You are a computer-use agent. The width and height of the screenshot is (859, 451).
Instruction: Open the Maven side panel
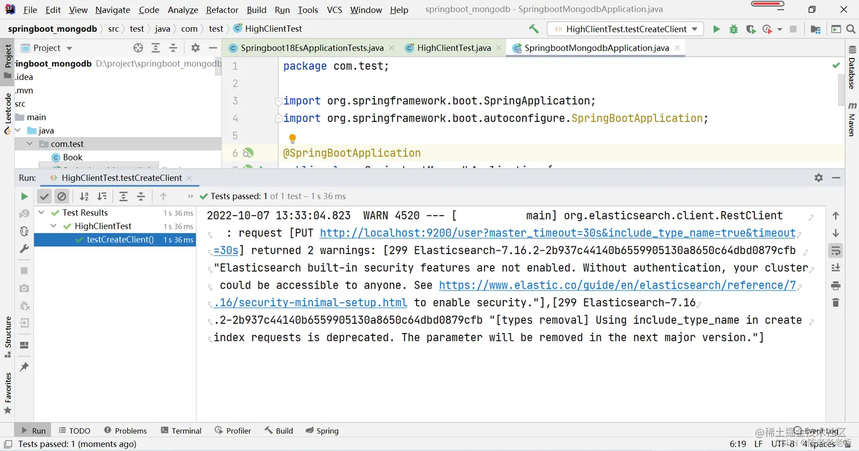pos(852,120)
